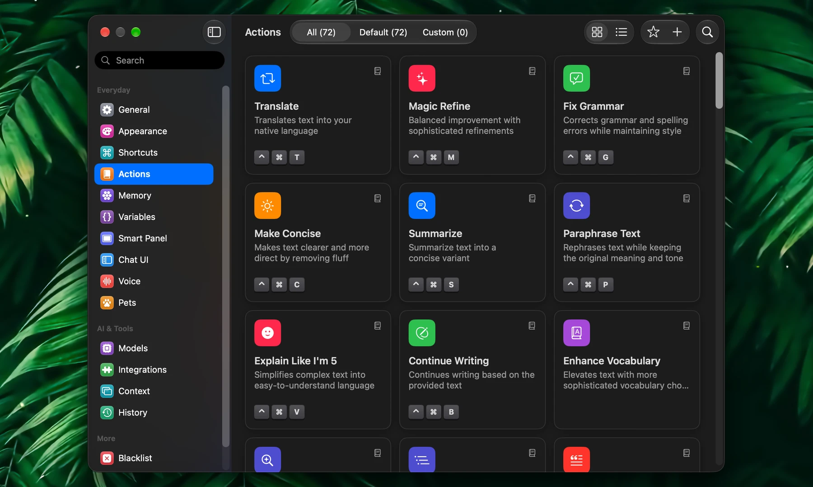The height and width of the screenshot is (487, 813).
Task: Click the 'Magic Refine' card title
Action: pyautogui.click(x=439, y=106)
